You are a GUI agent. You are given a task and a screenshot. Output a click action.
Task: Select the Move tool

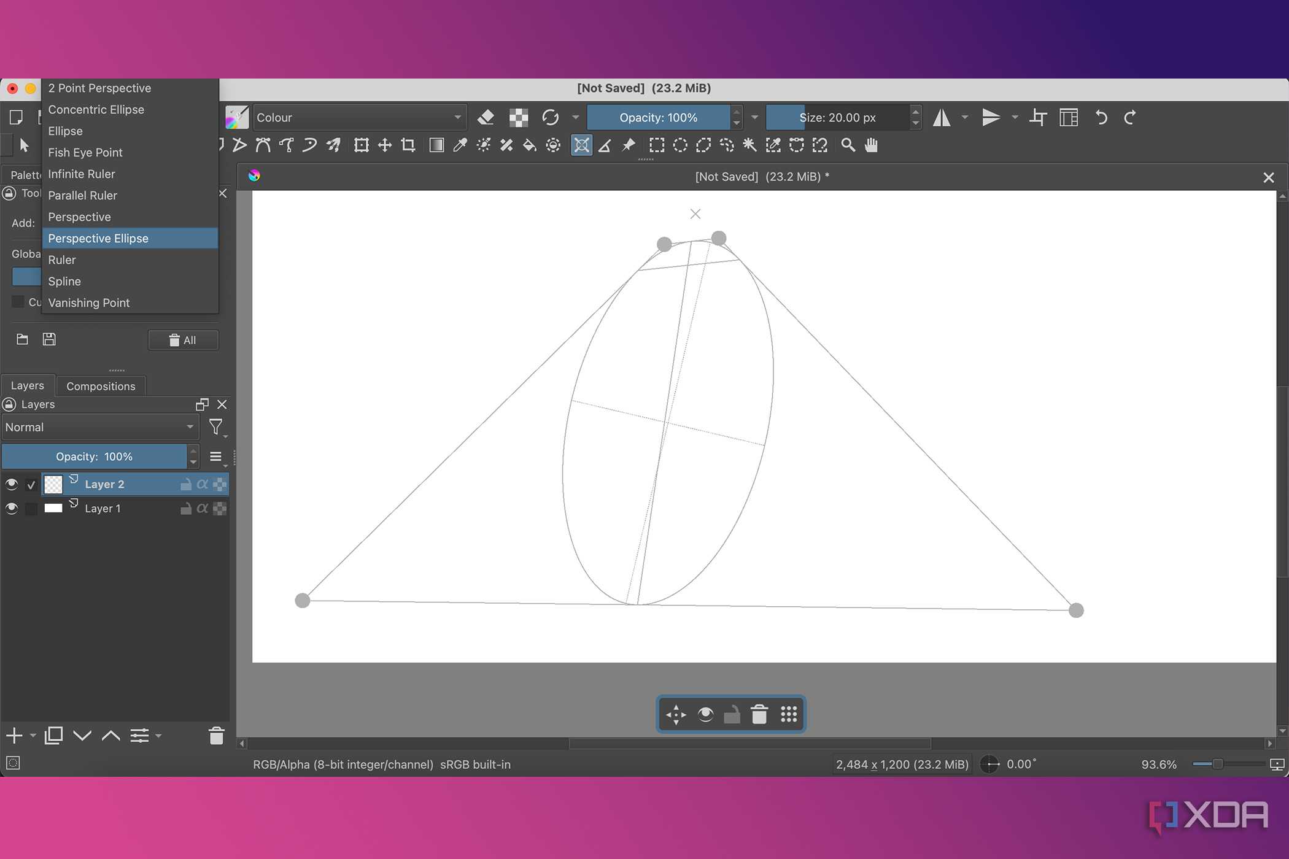point(385,145)
